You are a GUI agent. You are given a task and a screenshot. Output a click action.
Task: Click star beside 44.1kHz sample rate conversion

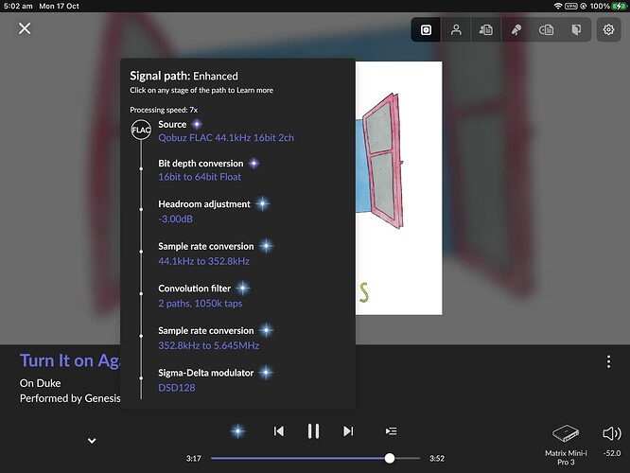(x=266, y=246)
